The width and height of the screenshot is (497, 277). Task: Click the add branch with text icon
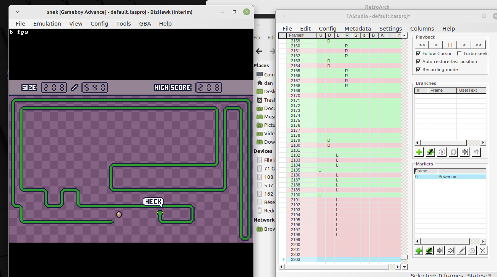tap(430, 152)
